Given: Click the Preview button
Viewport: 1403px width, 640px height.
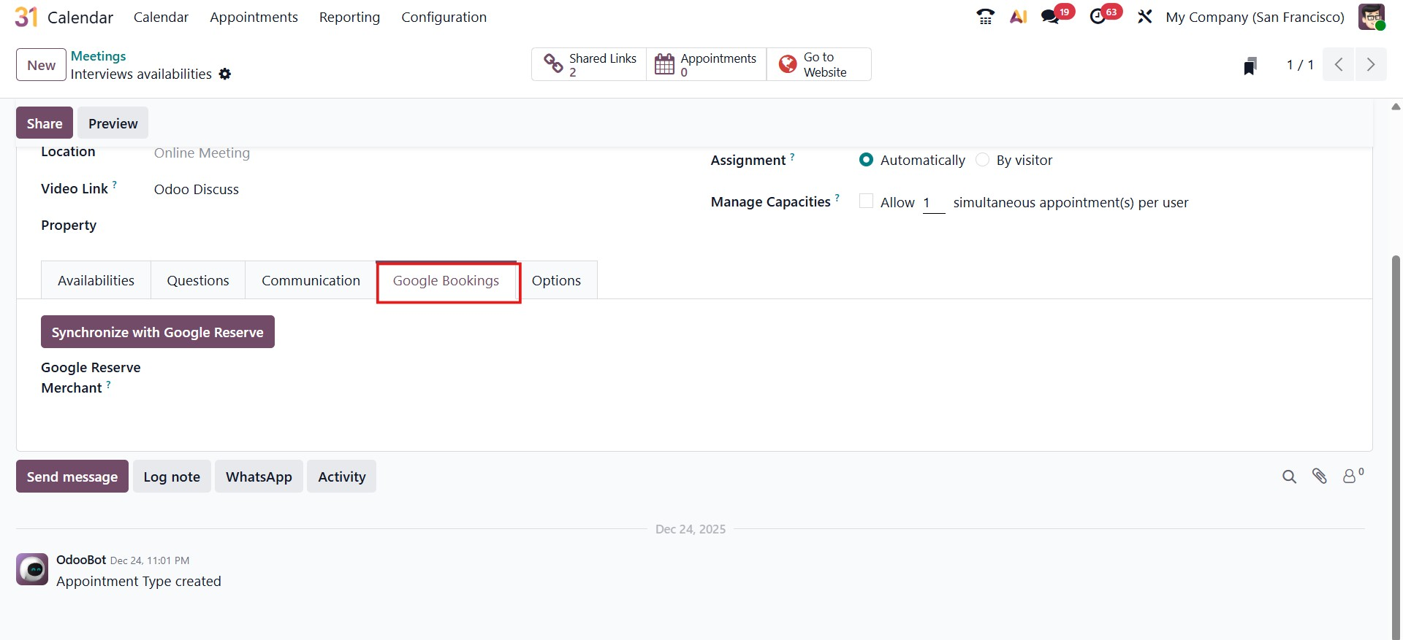Looking at the screenshot, I should (x=113, y=123).
